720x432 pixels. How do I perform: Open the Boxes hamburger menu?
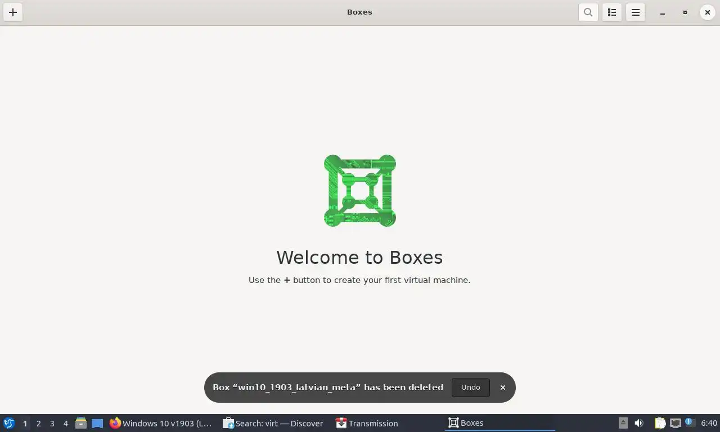pos(636,12)
